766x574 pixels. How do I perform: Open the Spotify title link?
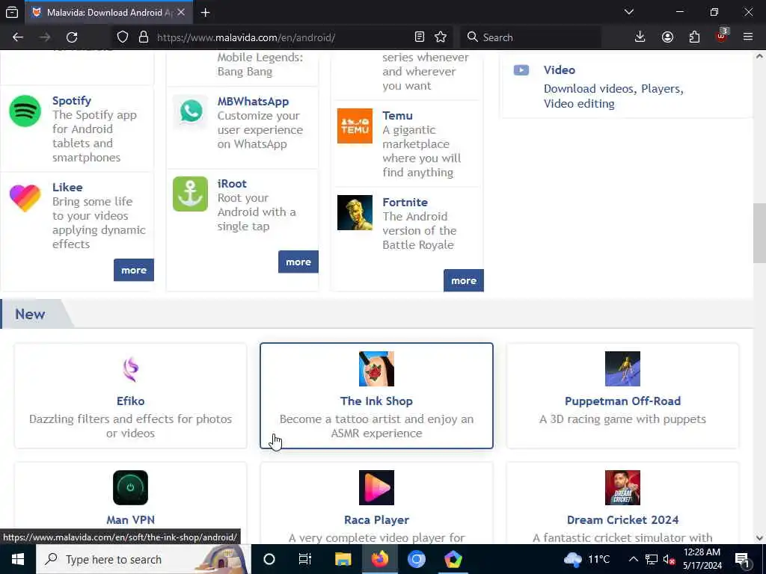(x=72, y=101)
